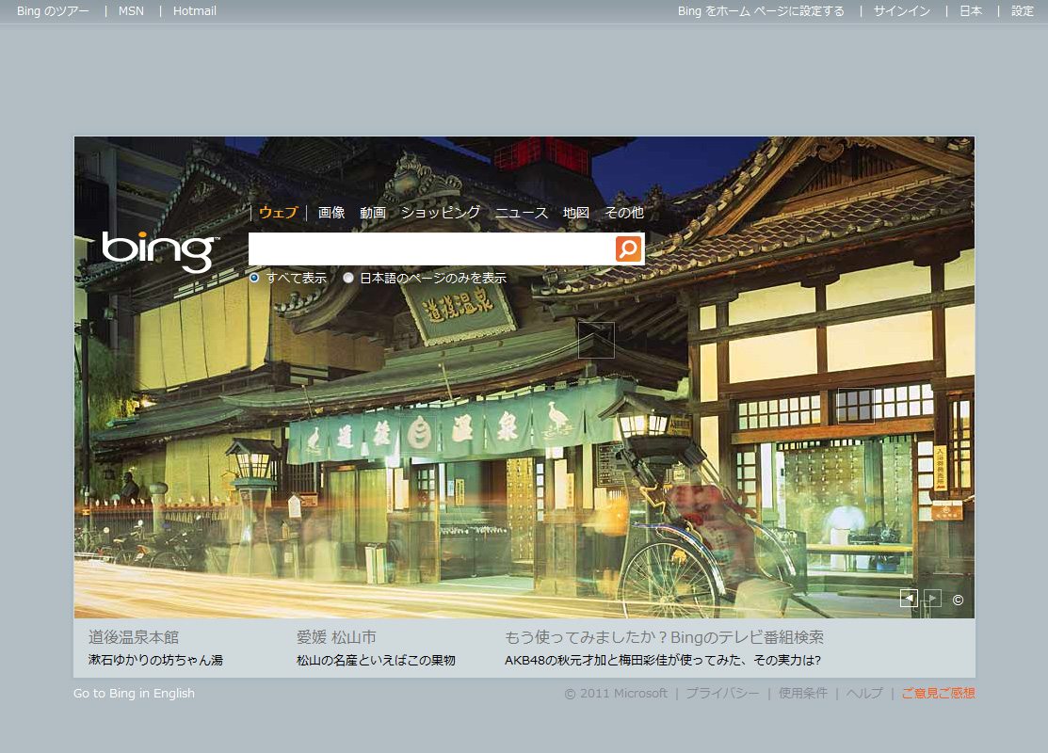Click the Bing logo
The height and width of the screenshot is (753, 1048).
pyautogui.click(x=159, y=251)
